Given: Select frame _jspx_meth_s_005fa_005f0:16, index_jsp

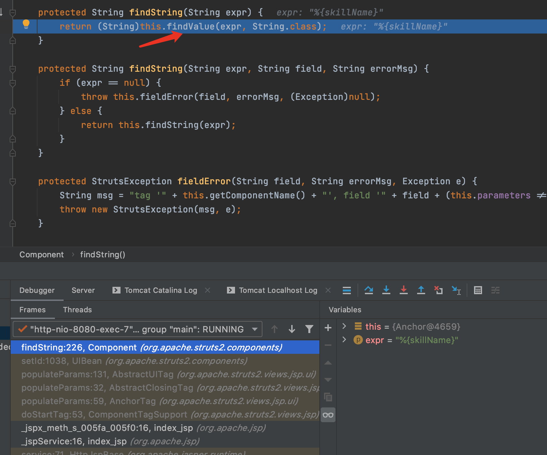Looking at the screenshot, I should (165, 428).
